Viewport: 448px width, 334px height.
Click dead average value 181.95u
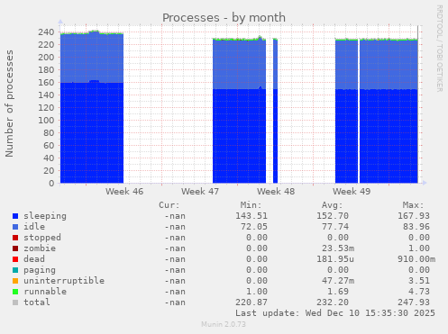point(335,259)
